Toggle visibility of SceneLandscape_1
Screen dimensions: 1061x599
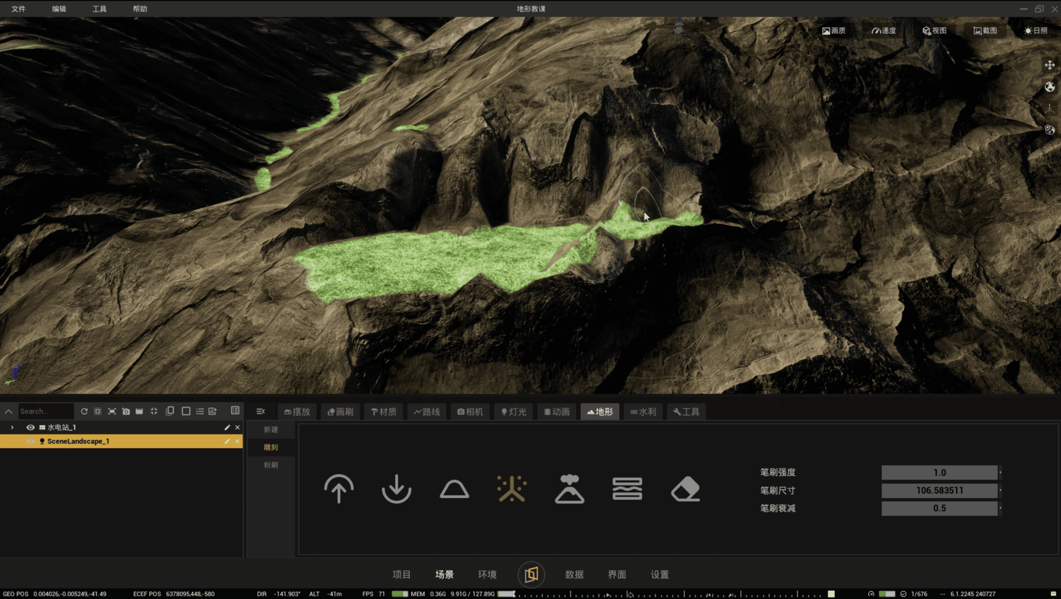point(31,441)
